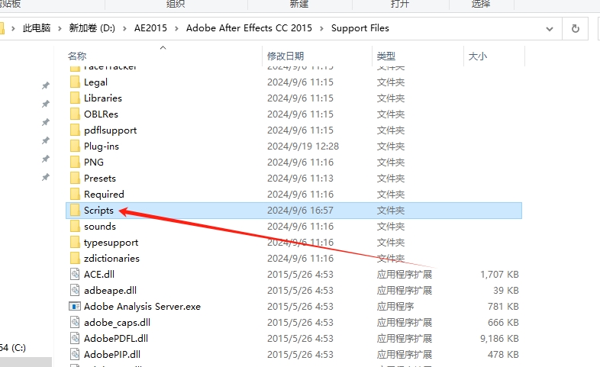Image resolution: width=600 pixels, height=367 pixels.
Task: Select the Adobe Analysis Server.exe file name
Action: pos(142,307)
